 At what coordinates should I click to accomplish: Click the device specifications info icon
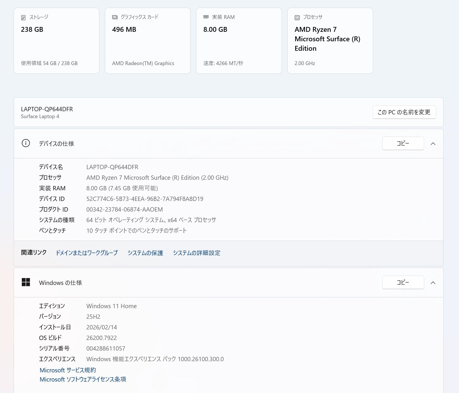tap(26, 143)
